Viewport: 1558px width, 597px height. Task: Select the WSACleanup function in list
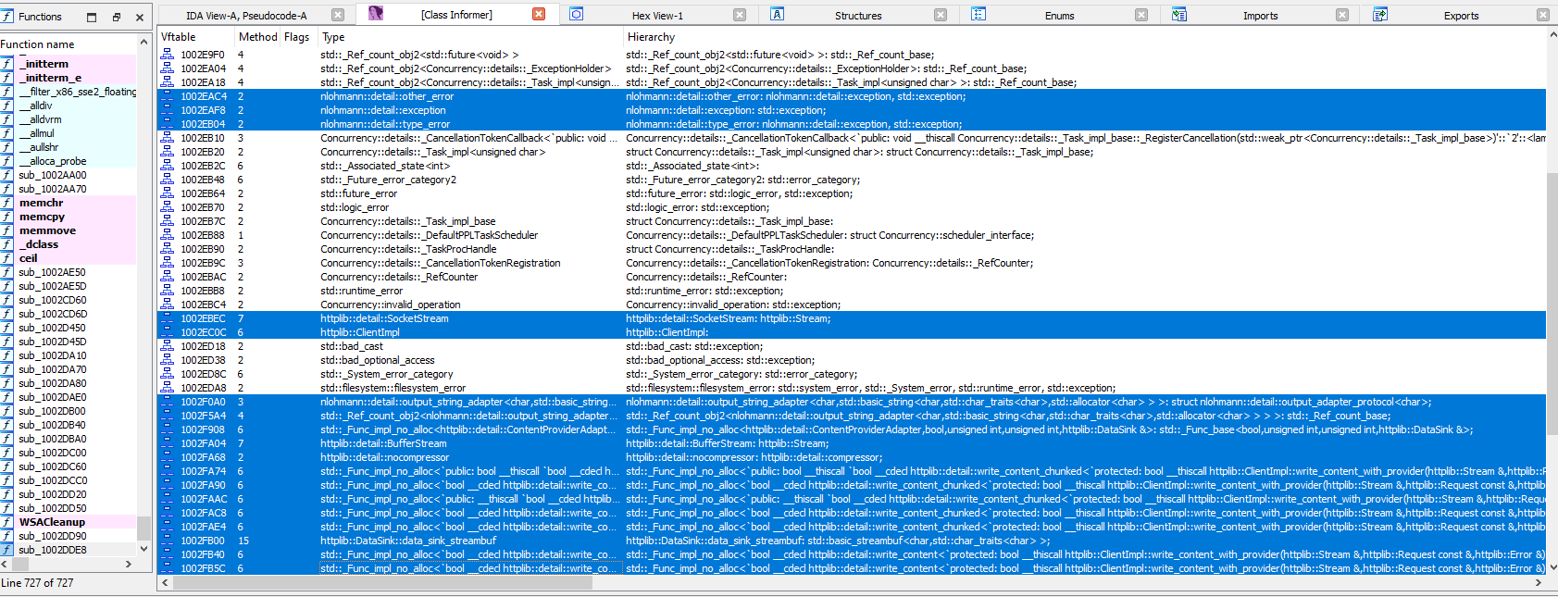pos(52,522)
